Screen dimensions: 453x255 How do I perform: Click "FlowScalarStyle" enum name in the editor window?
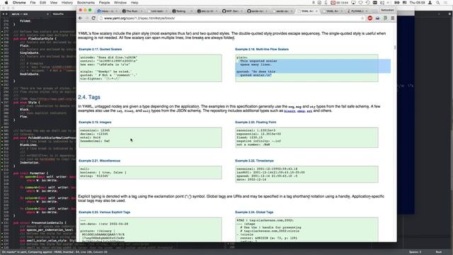[40, 39]
